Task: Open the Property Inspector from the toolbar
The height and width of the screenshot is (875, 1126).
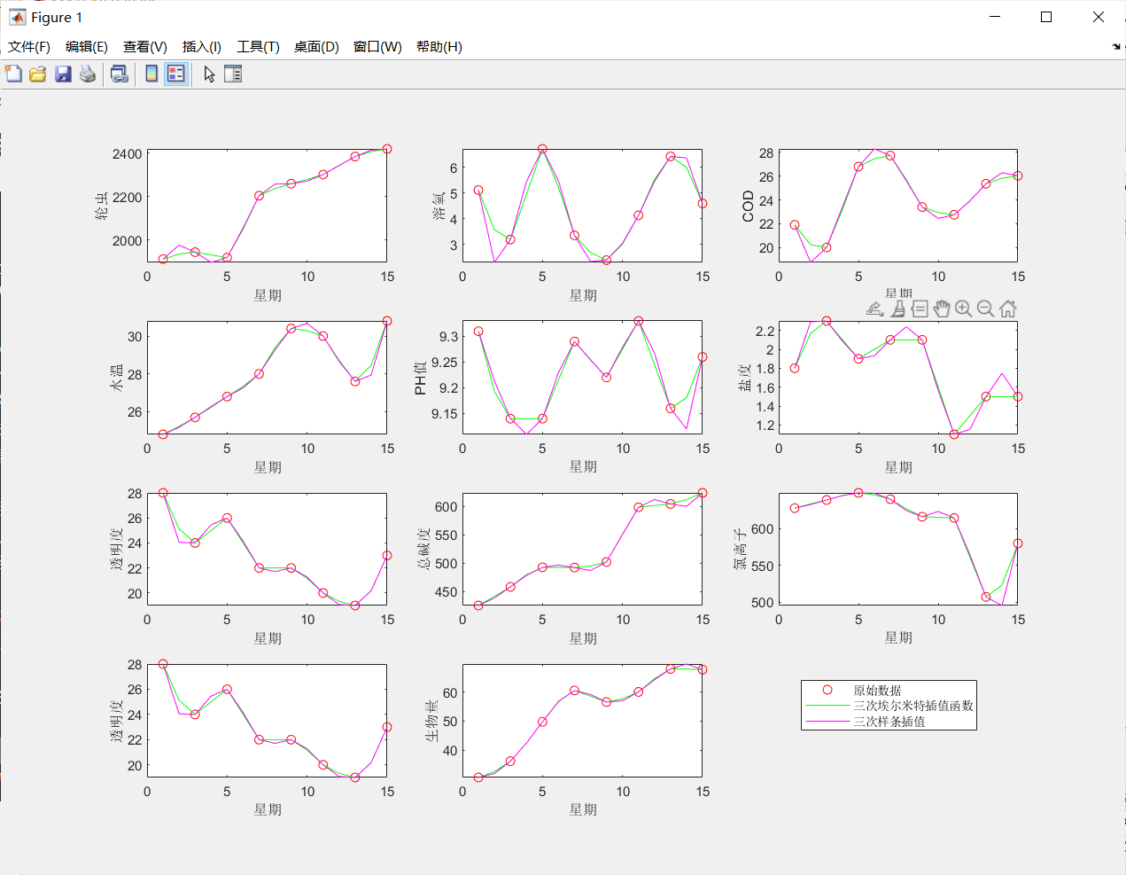Action: pos(233,74)
